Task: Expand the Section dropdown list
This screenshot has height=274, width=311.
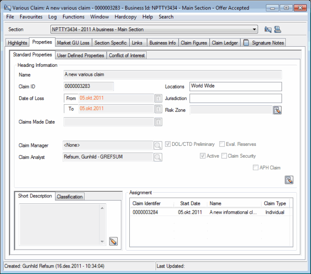Action: (254, 29)
